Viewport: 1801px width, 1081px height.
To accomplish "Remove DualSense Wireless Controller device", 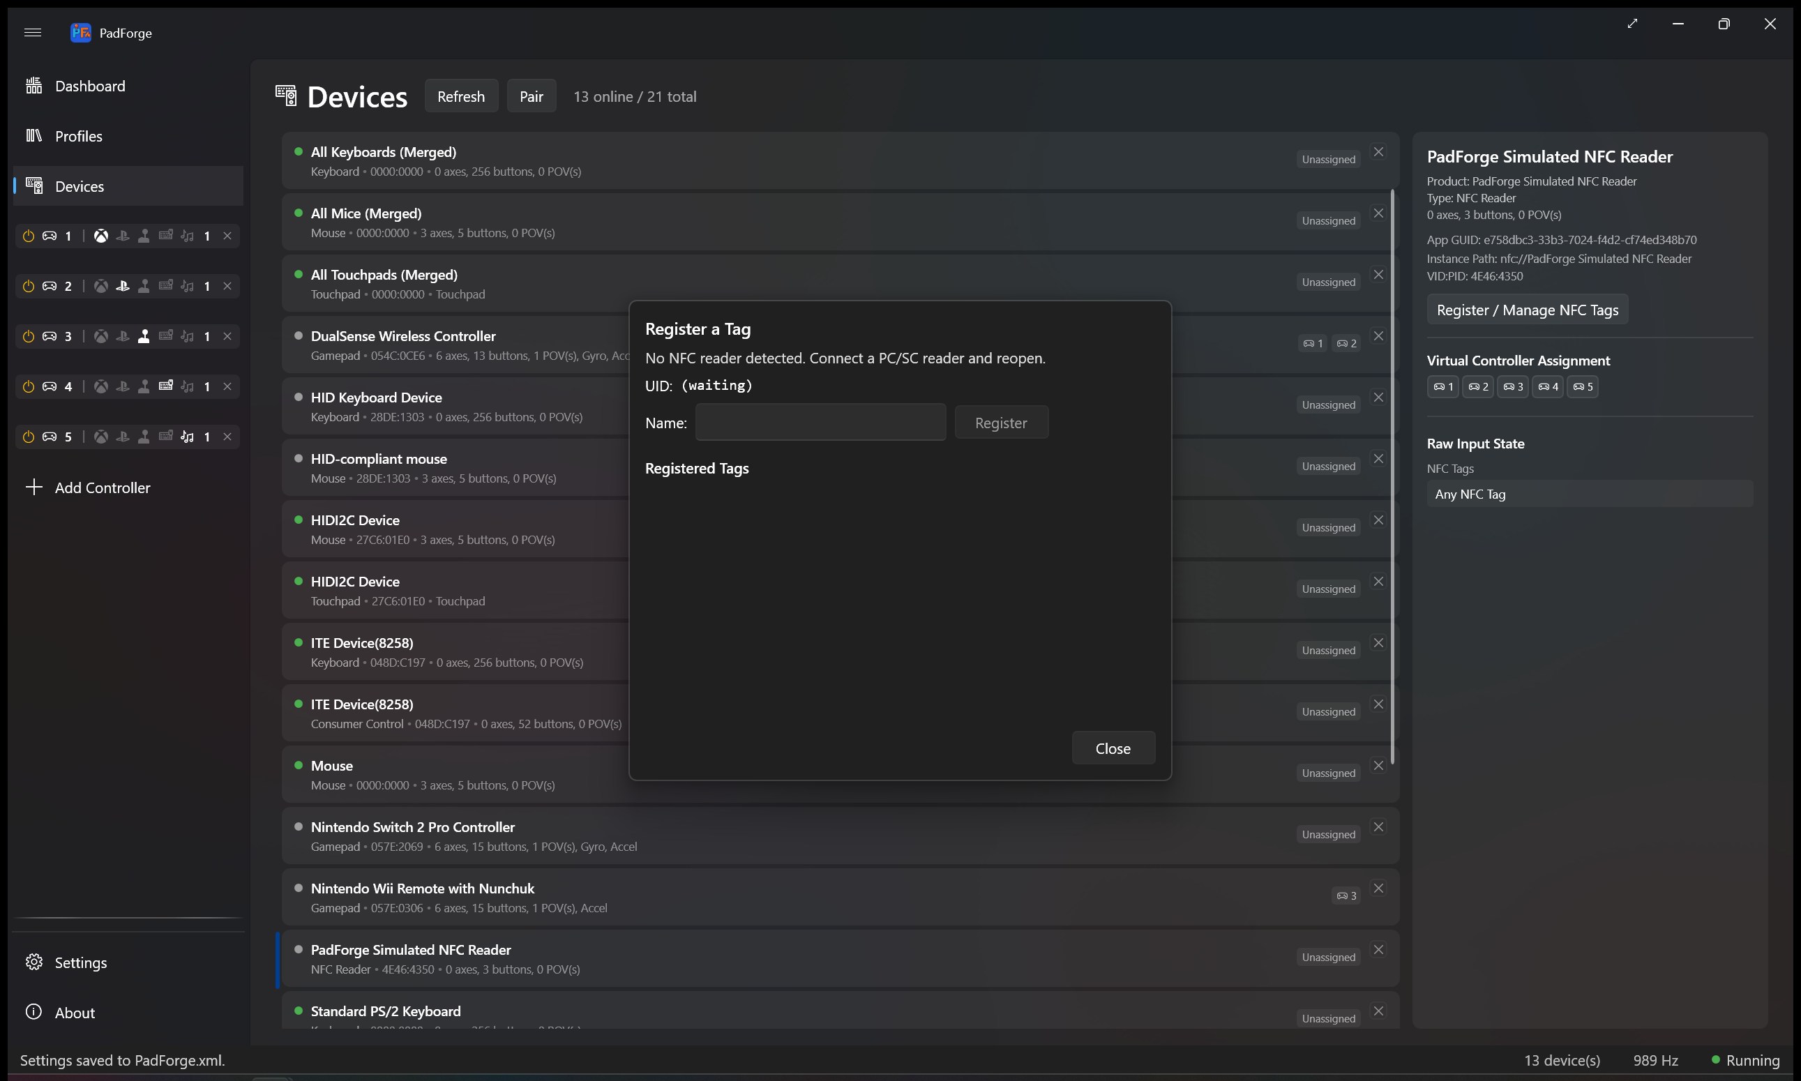I will click(x=1378, y=336).
